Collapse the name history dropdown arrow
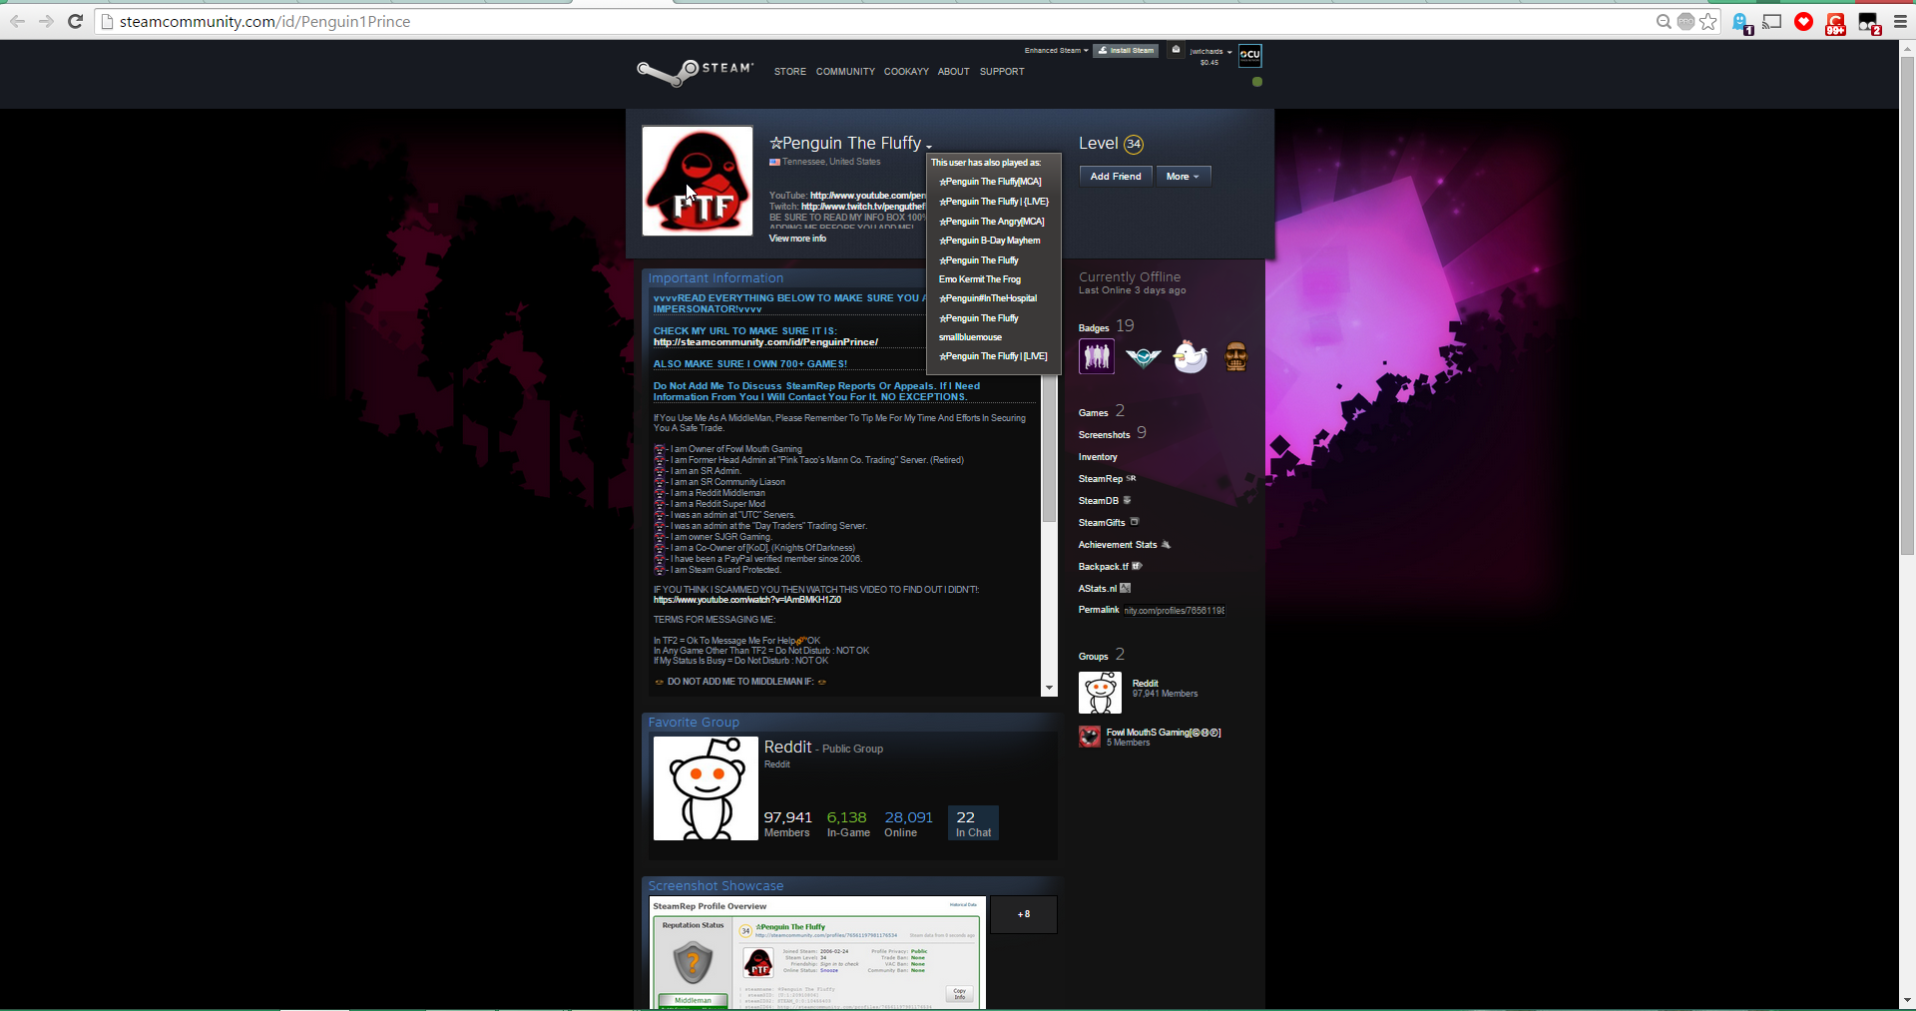The image size is (1916, 1011). (x=928, y=146)
